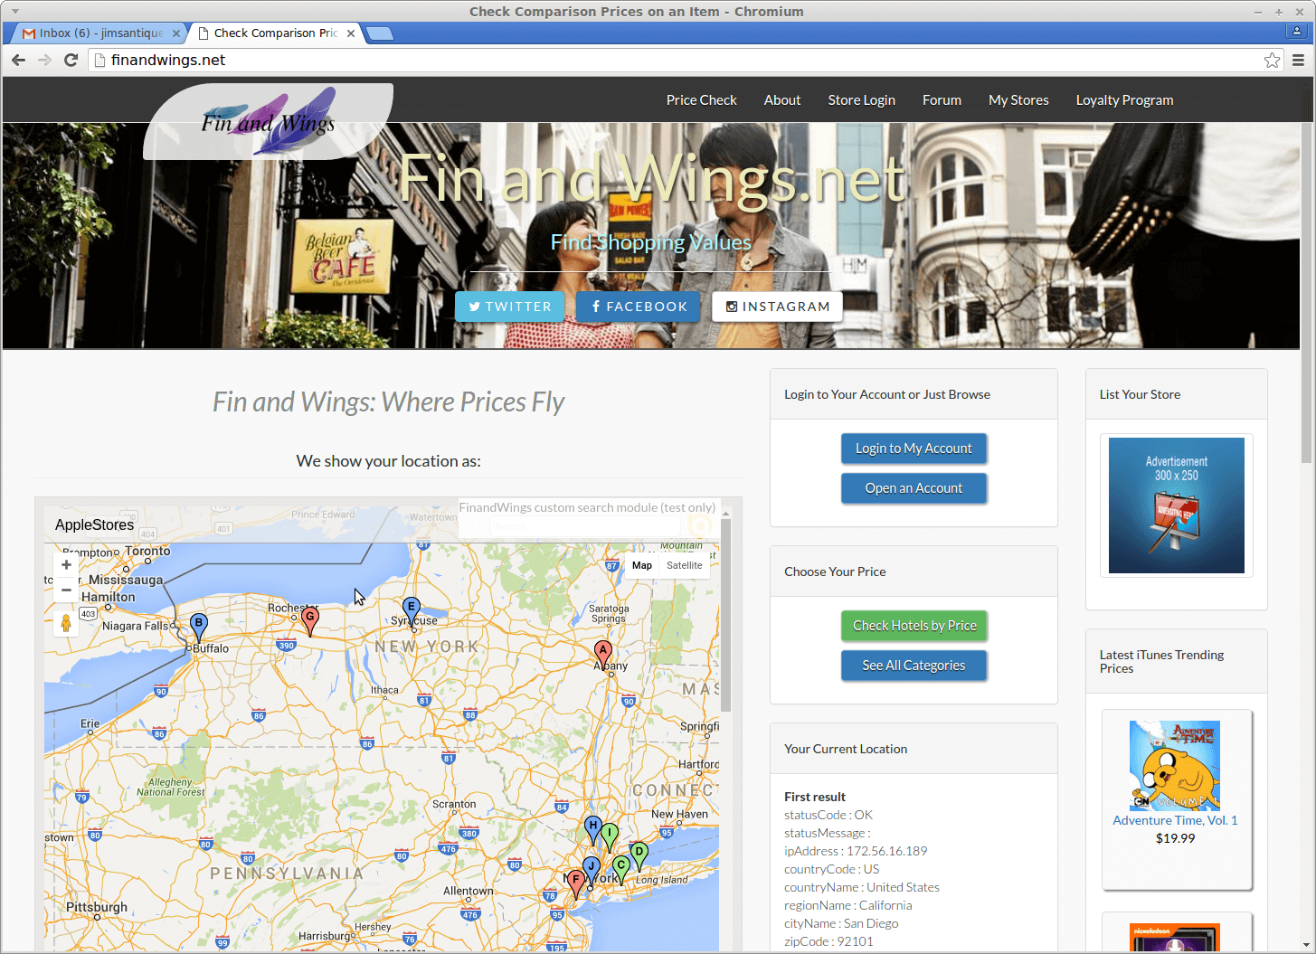
Task: Click the Instagram button
Action: point(778,307)
